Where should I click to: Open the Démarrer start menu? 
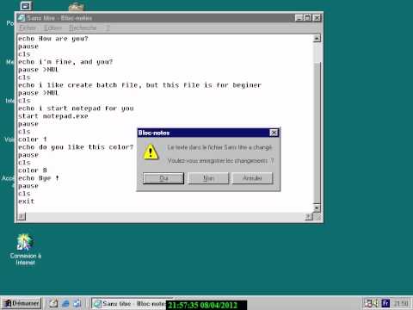point(22,303)
